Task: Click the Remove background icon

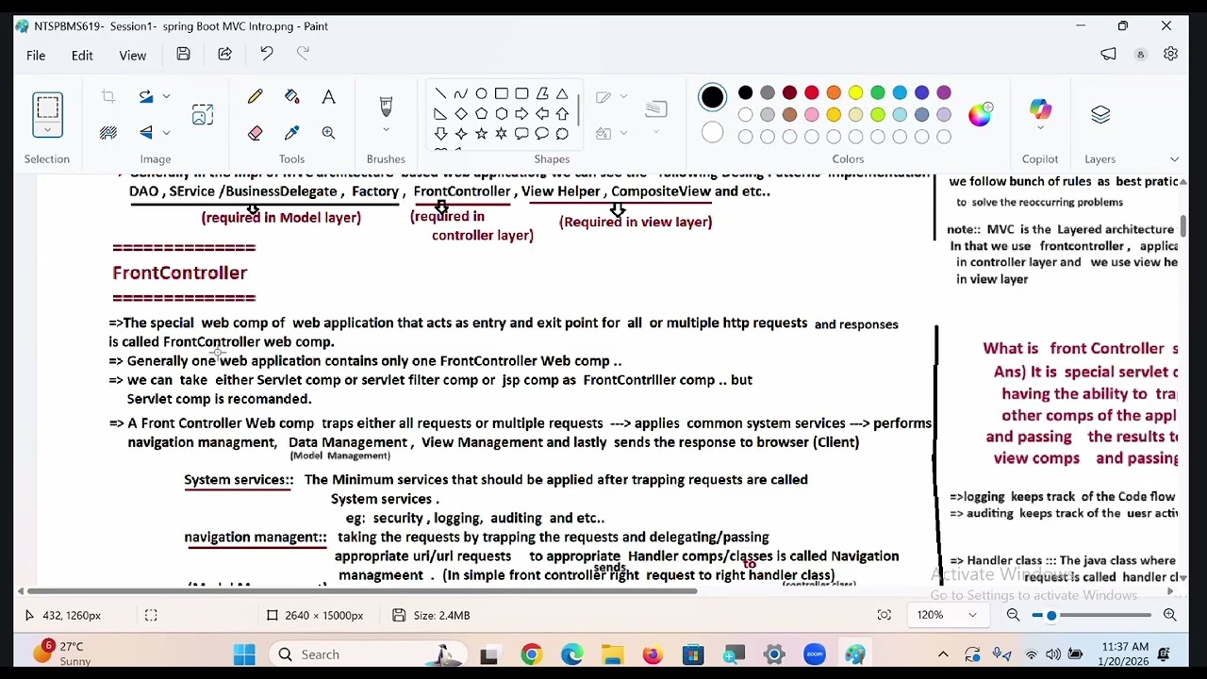Action: 108,133
